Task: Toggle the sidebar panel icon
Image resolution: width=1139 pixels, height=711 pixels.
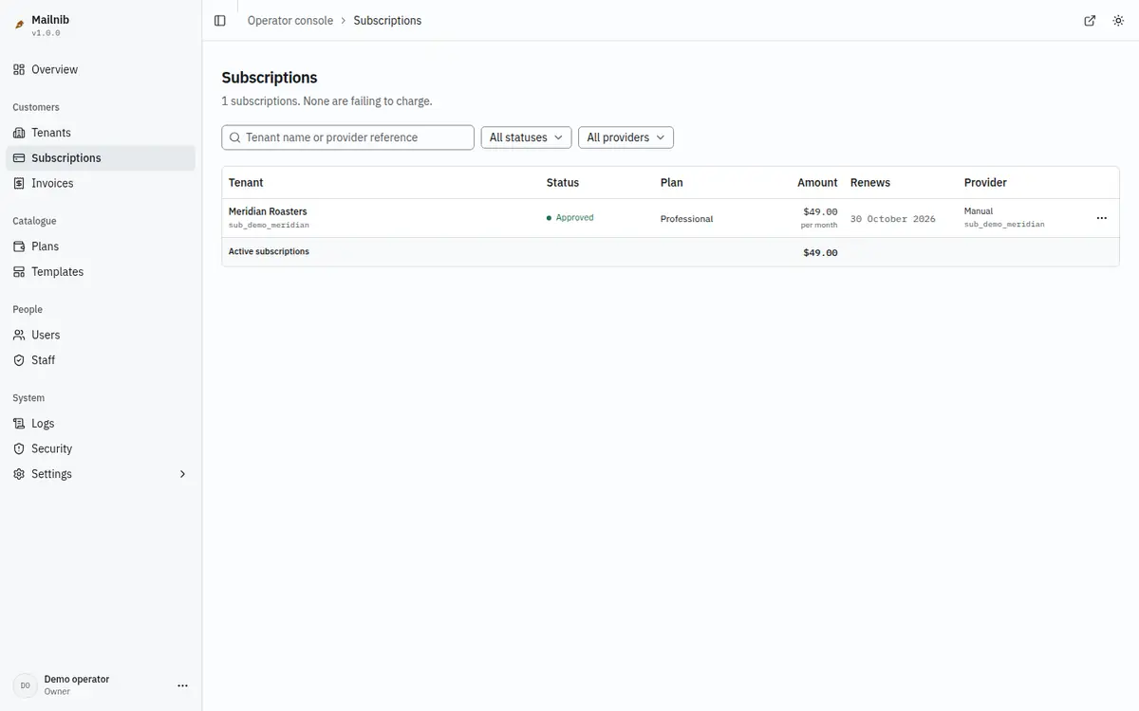Action: [x=220, y=21]
